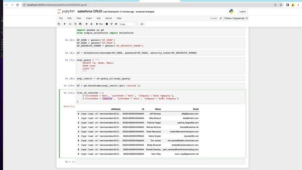Paste cells below using the toolbar icon

coord(81,24)
